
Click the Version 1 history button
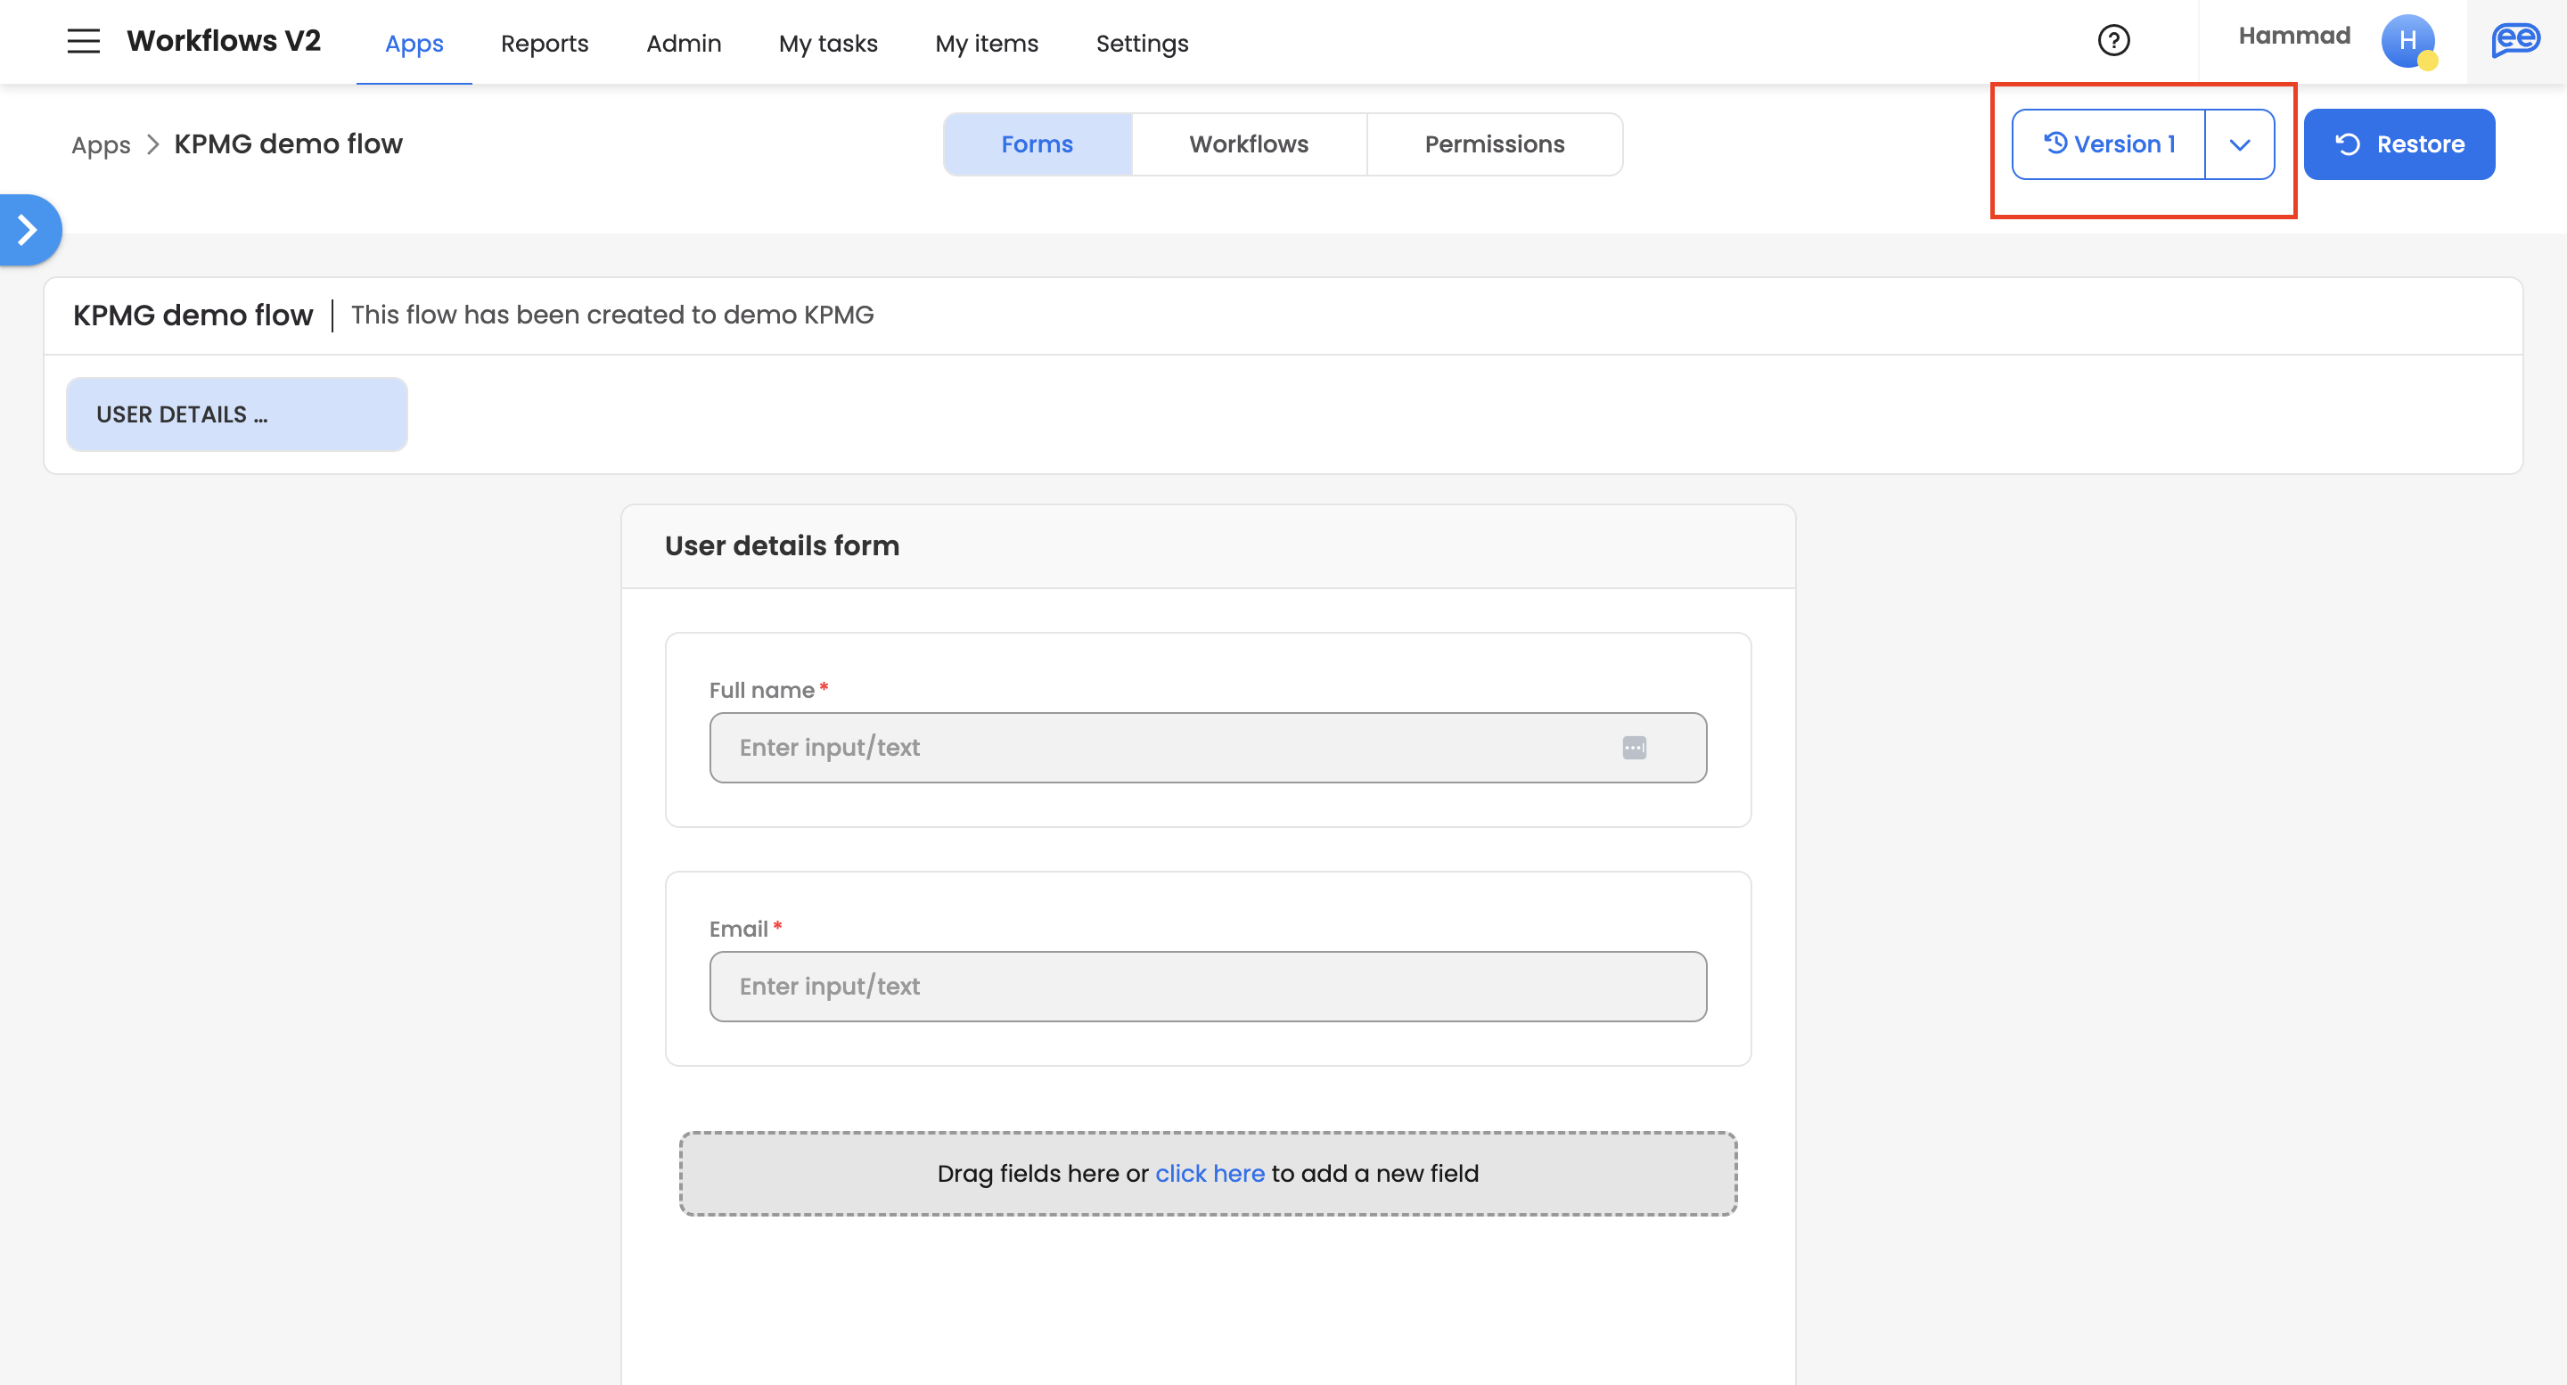click(2109, 144)
